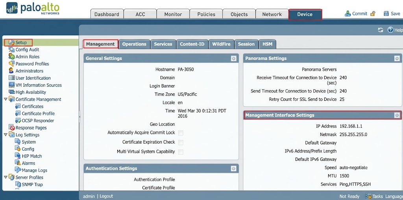Open General Settings gear icon

(233, 58)
